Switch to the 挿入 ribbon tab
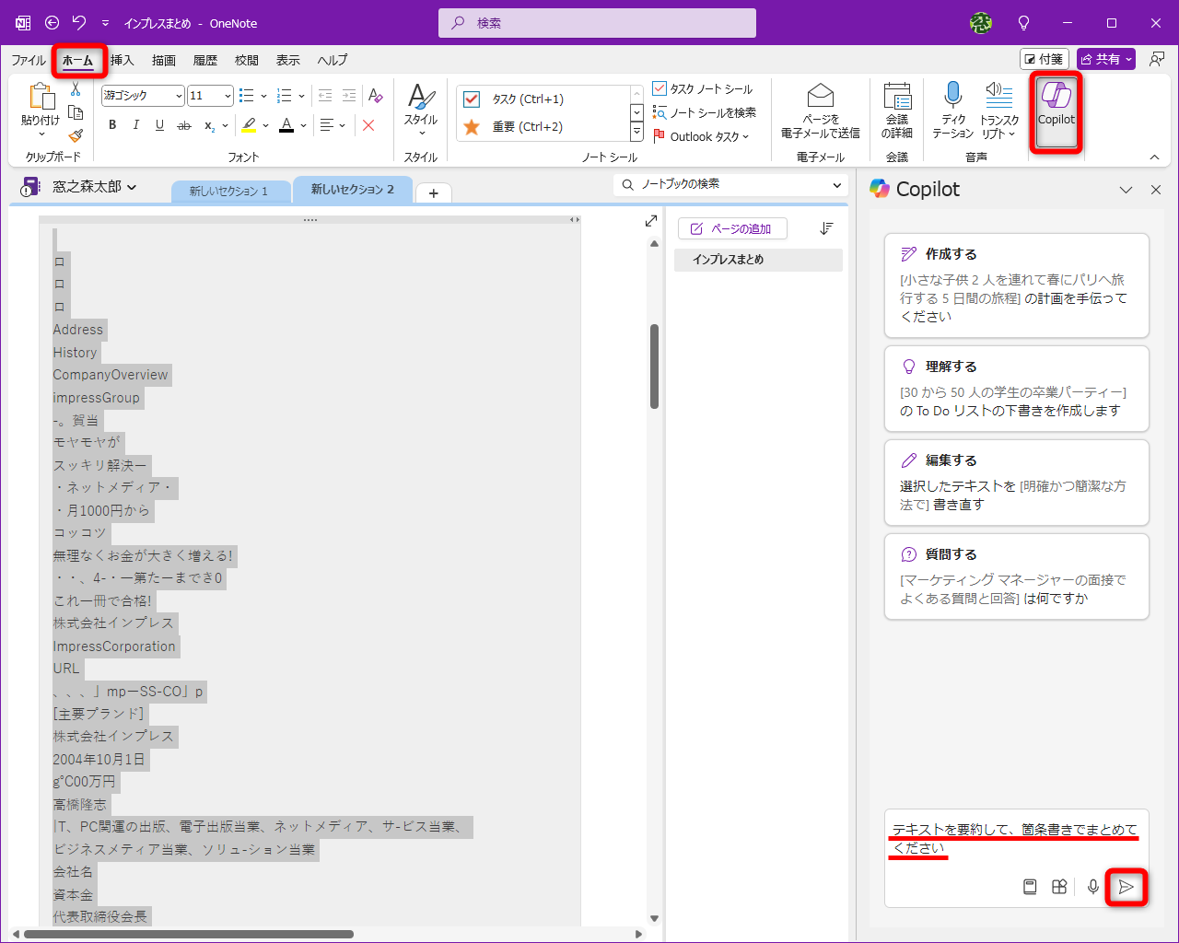Image resolution: width=1179 pixels, height=943 pixels. click(123, 60)
